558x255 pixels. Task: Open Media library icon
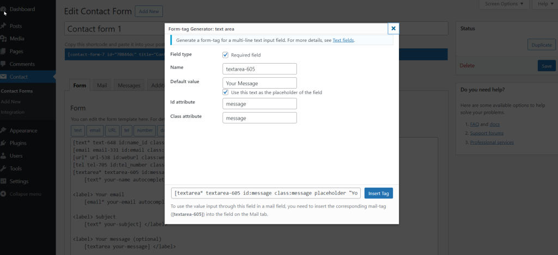[4, 39]
